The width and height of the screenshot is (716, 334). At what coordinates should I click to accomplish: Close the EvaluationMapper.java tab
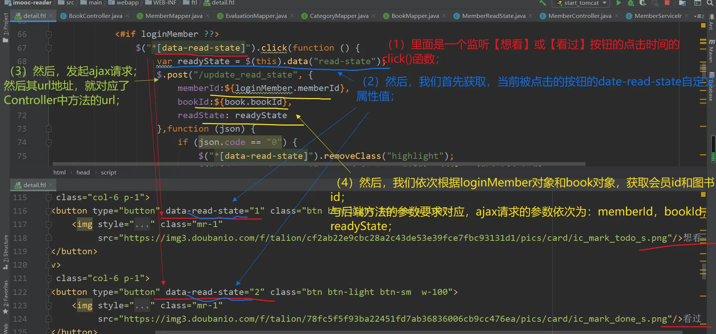click(292, 16)
